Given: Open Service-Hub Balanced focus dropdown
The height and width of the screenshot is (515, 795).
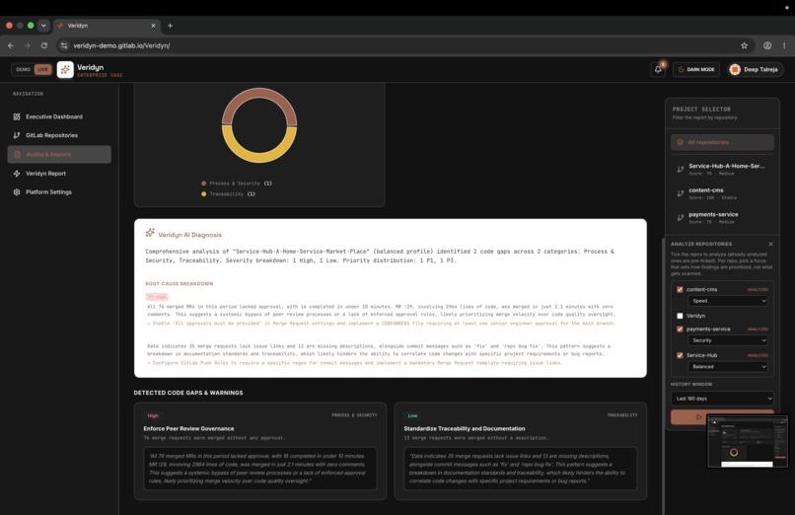Looking at the screenshot, I should (x=728, y=367).
